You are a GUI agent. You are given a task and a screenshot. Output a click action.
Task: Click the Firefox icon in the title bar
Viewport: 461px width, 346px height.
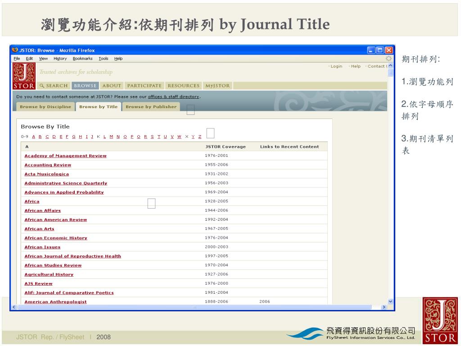15,50
